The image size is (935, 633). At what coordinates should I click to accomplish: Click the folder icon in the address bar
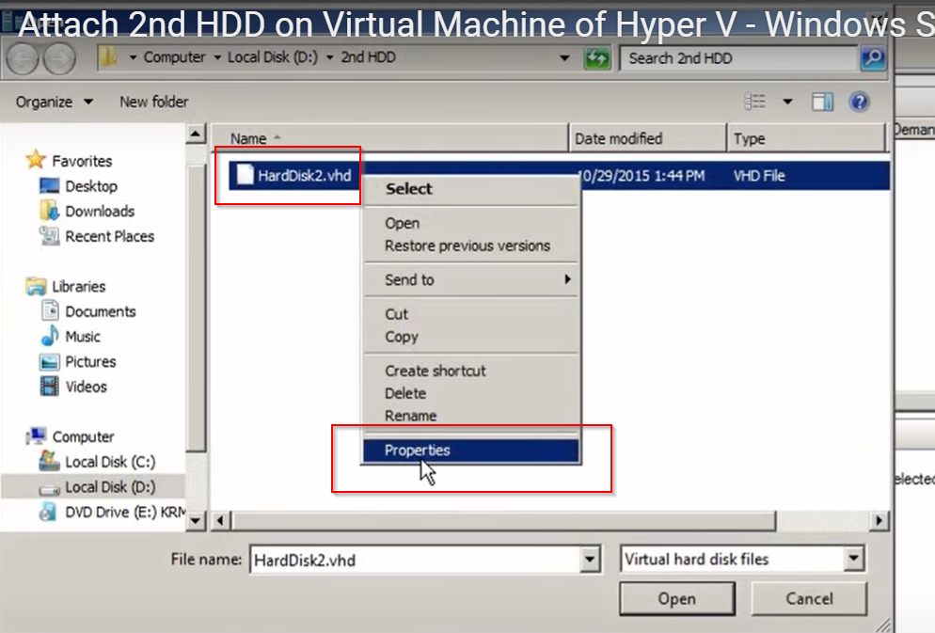click(x=108, y=57)
